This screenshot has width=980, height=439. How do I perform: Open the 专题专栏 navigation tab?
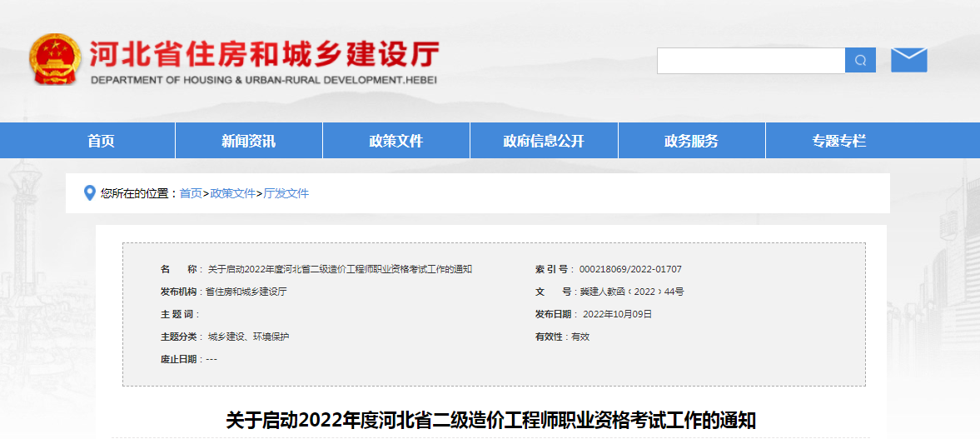(839, 141)
